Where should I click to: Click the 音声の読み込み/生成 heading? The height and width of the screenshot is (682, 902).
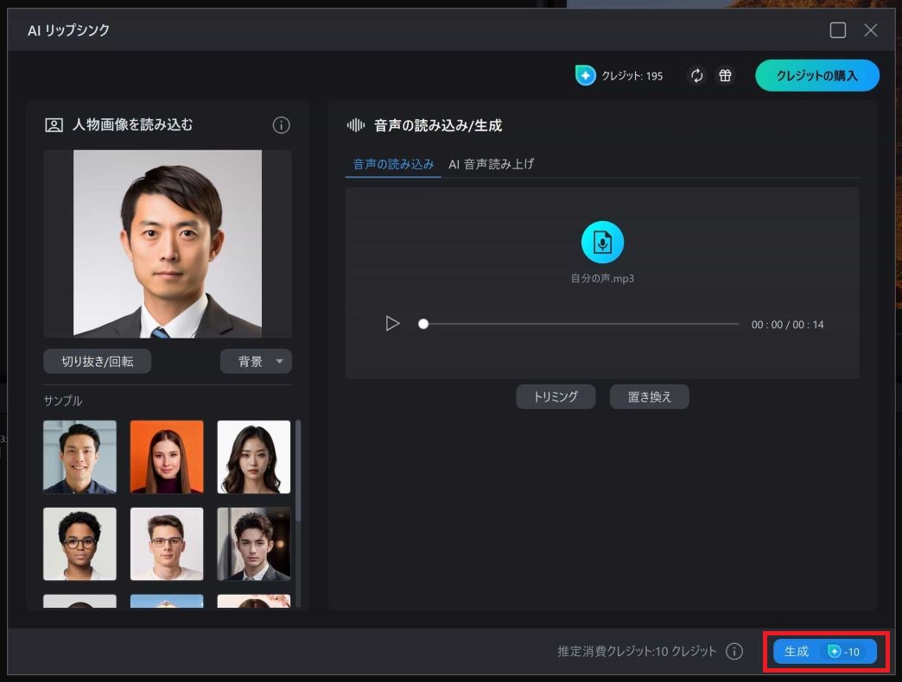[x=438, y=125]
